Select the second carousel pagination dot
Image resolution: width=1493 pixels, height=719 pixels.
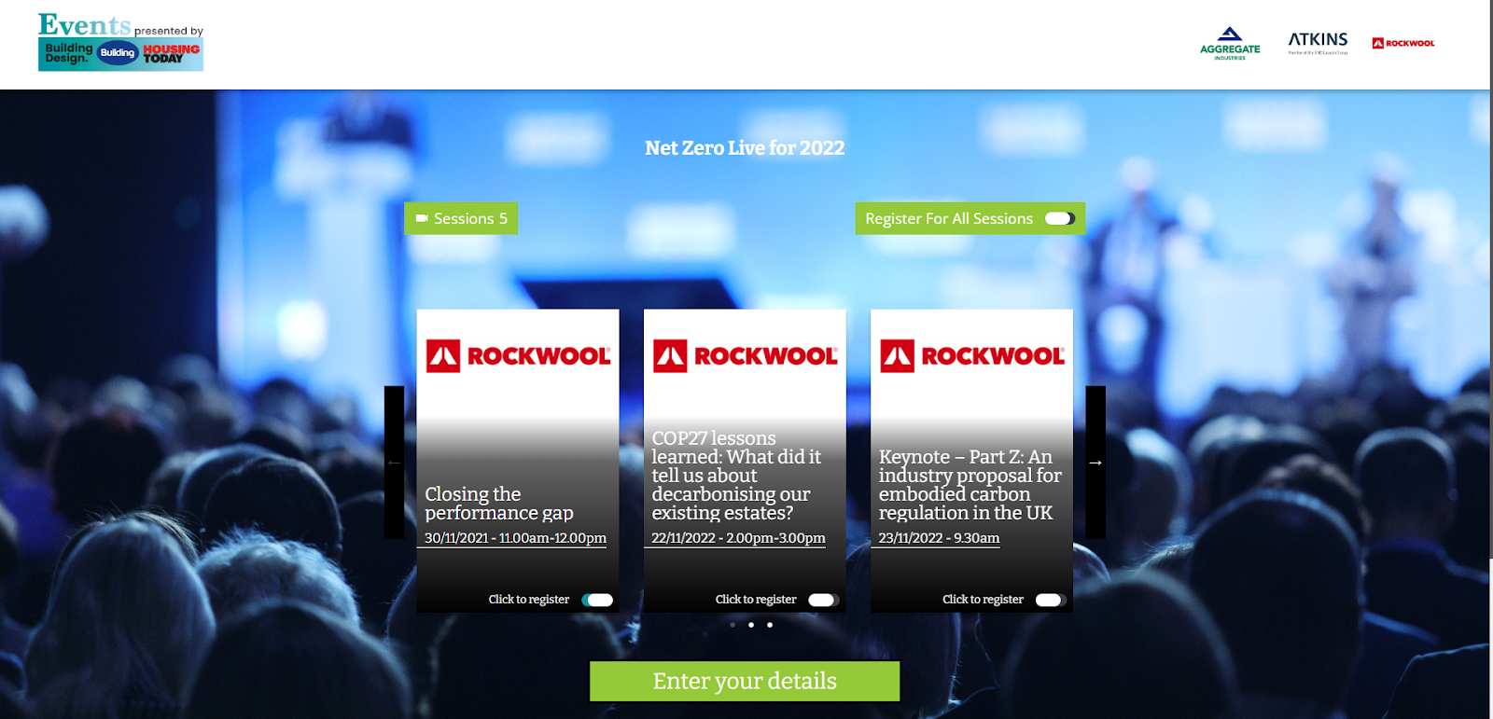[751, 625]
